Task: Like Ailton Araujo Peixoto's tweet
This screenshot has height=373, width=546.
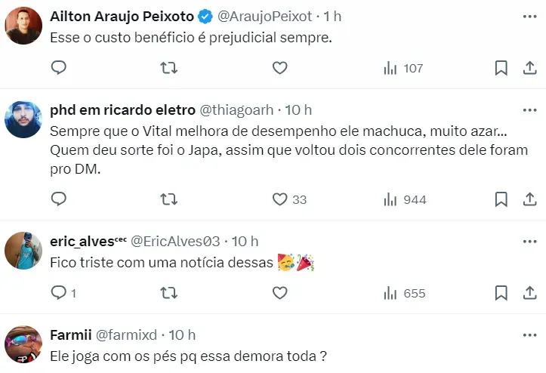Action: point(280,68)
